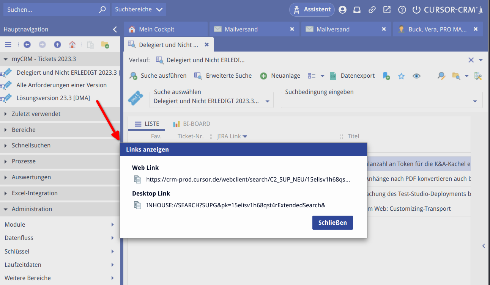
Task: Click the Assistent button
Action: (312, 9)
